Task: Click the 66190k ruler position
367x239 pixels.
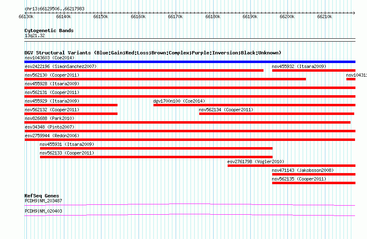Action: (x=250, y=16)
